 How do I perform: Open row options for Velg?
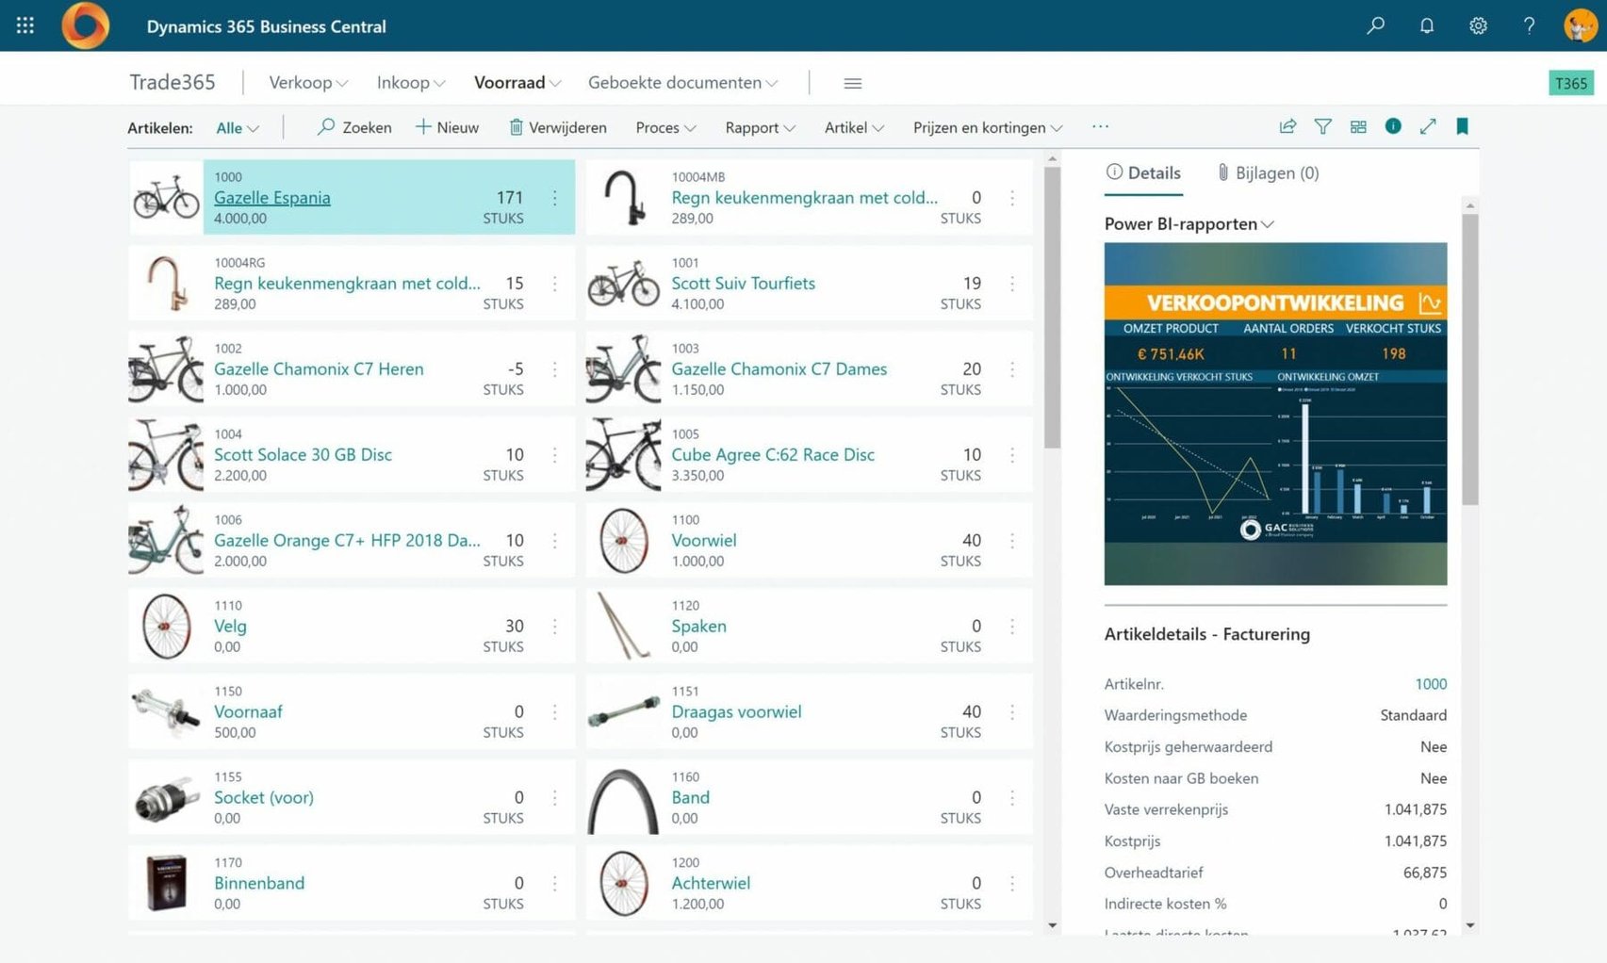(x=554, y=627)
